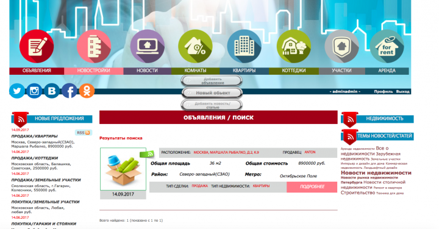
Task: Select the Аренда menu tab
Action: click(x=387, y=71)
